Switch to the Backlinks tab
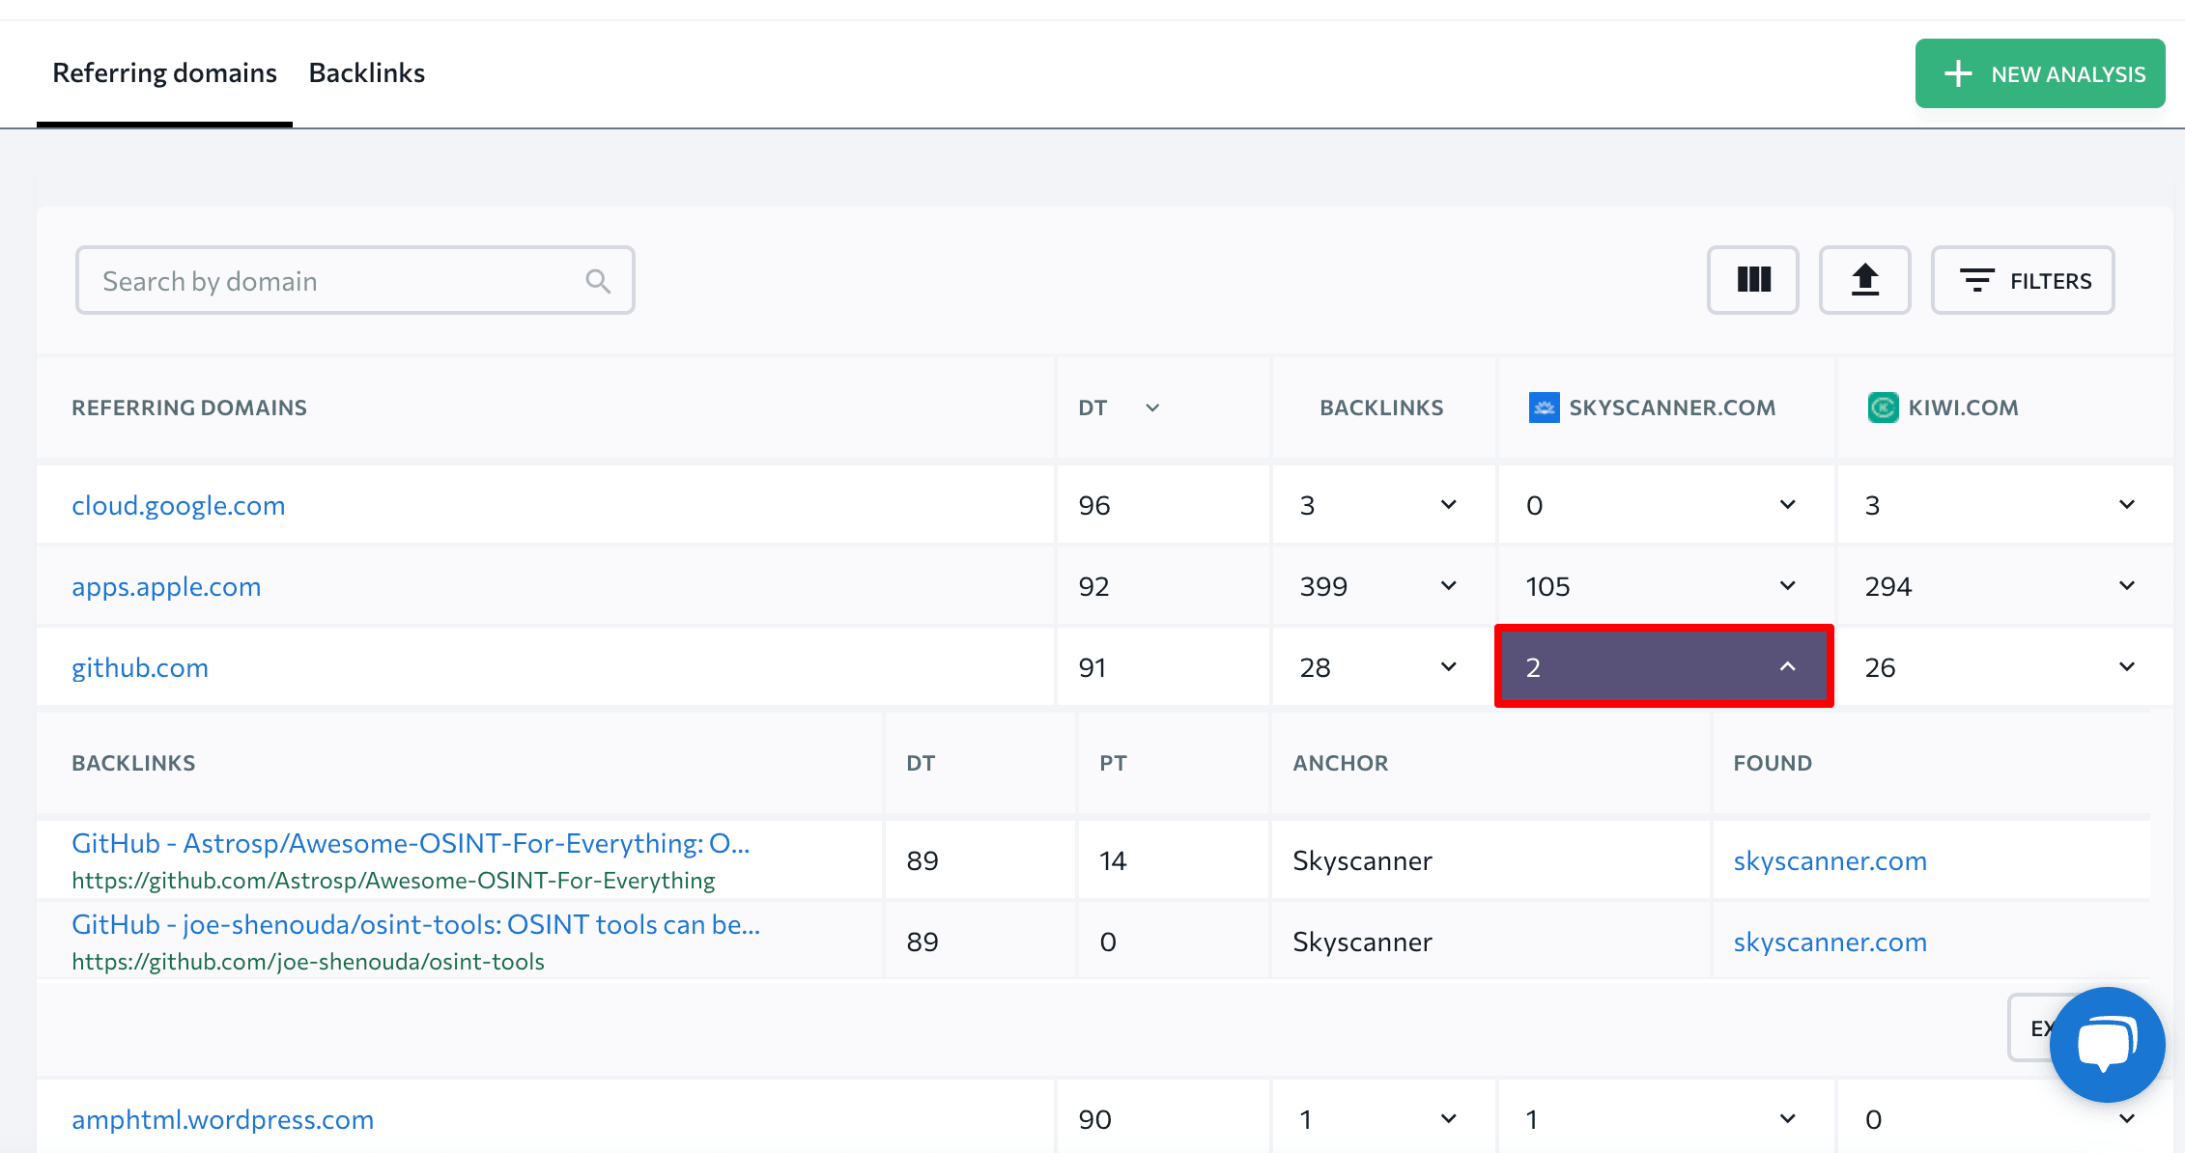The width and height of the screenshot is (2185, 1153). (x=367, y=72)
